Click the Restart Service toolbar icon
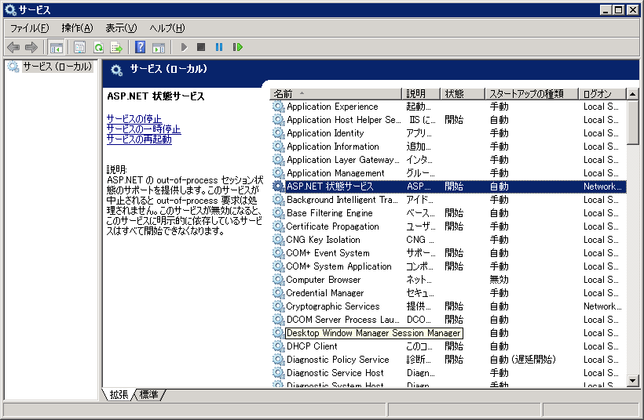 (x=237, y=47)
